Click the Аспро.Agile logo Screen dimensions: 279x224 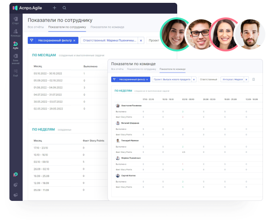27,8
